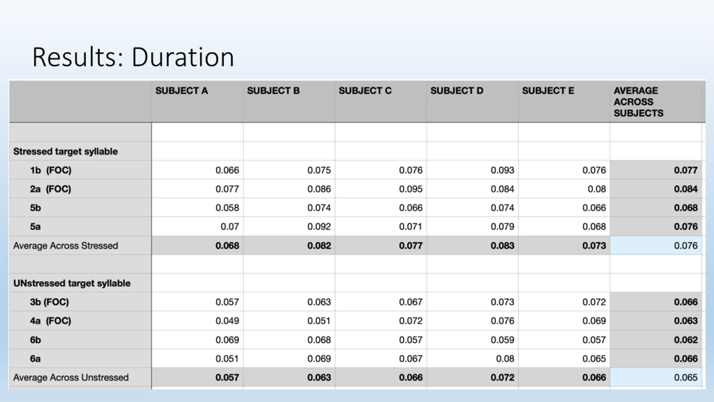Click 0.079 for Subject D in row 5a
The image size is (714, 402).
point(502,227)
